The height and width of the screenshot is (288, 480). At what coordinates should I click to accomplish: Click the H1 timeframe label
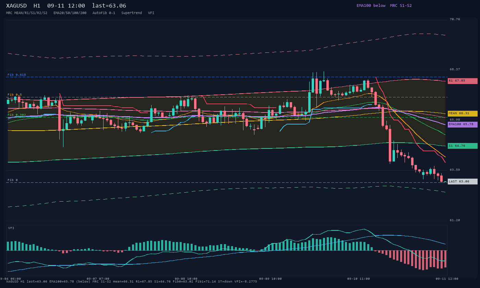click(37, 6)
